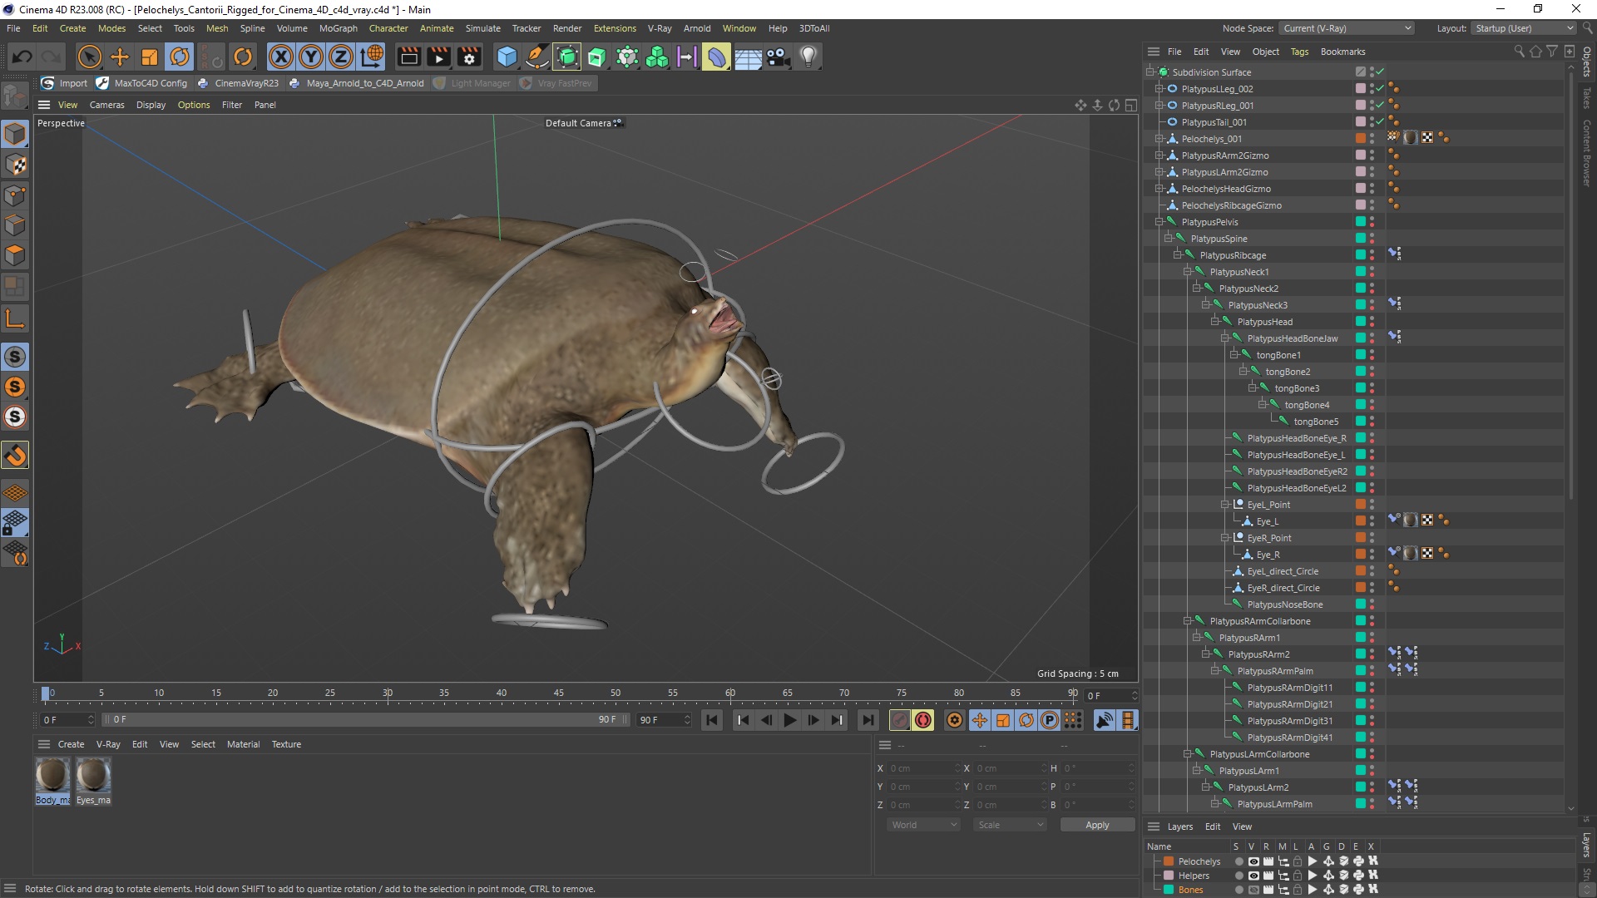Enable Polygons mode in left palette
The height and width of the screenshot is (898, 1597).
tap(15, 255)
